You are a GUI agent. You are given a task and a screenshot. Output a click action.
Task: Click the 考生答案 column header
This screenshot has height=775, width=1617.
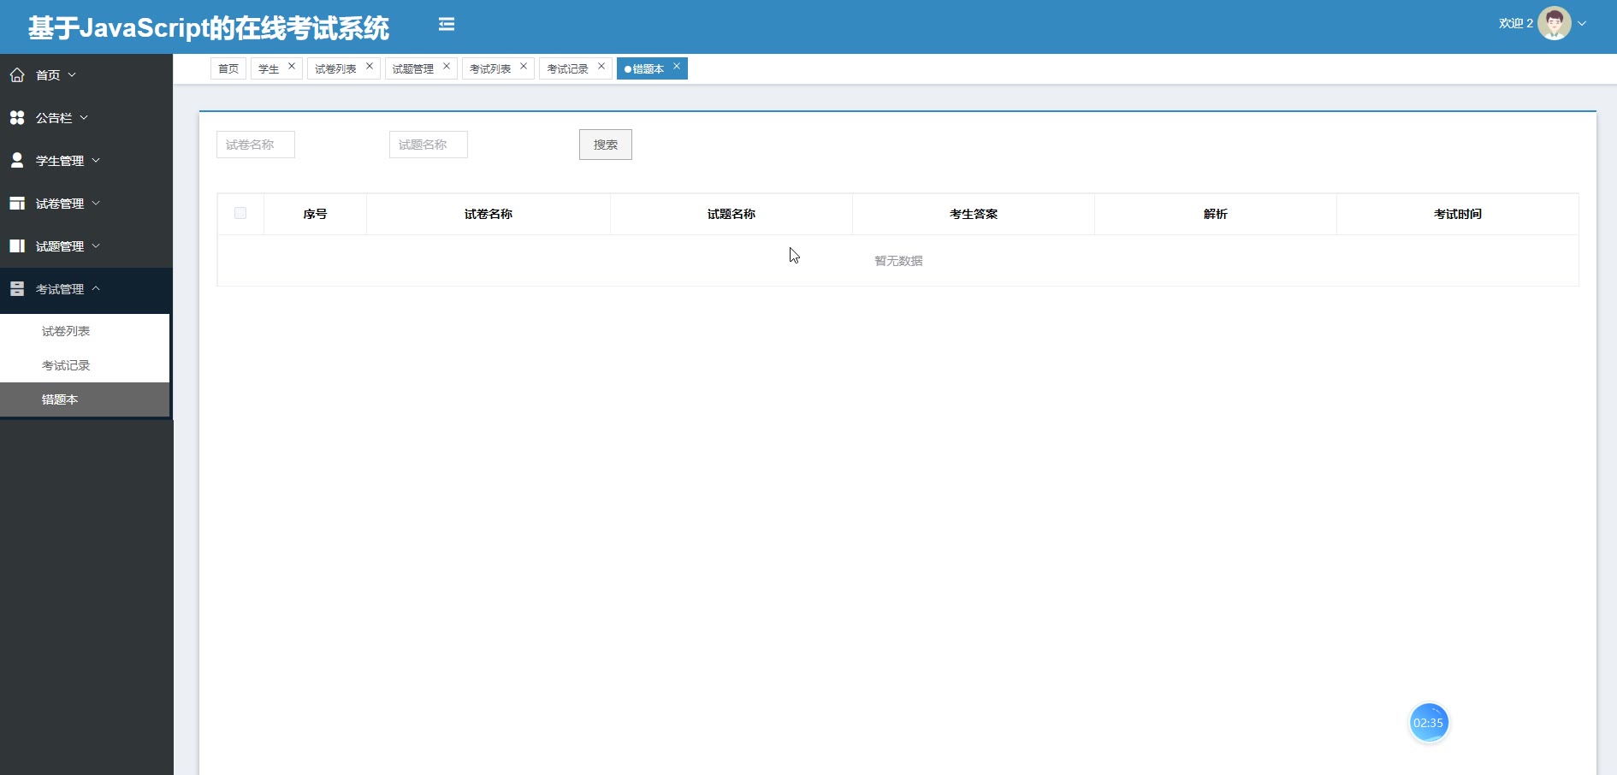(x=974, y=214)
